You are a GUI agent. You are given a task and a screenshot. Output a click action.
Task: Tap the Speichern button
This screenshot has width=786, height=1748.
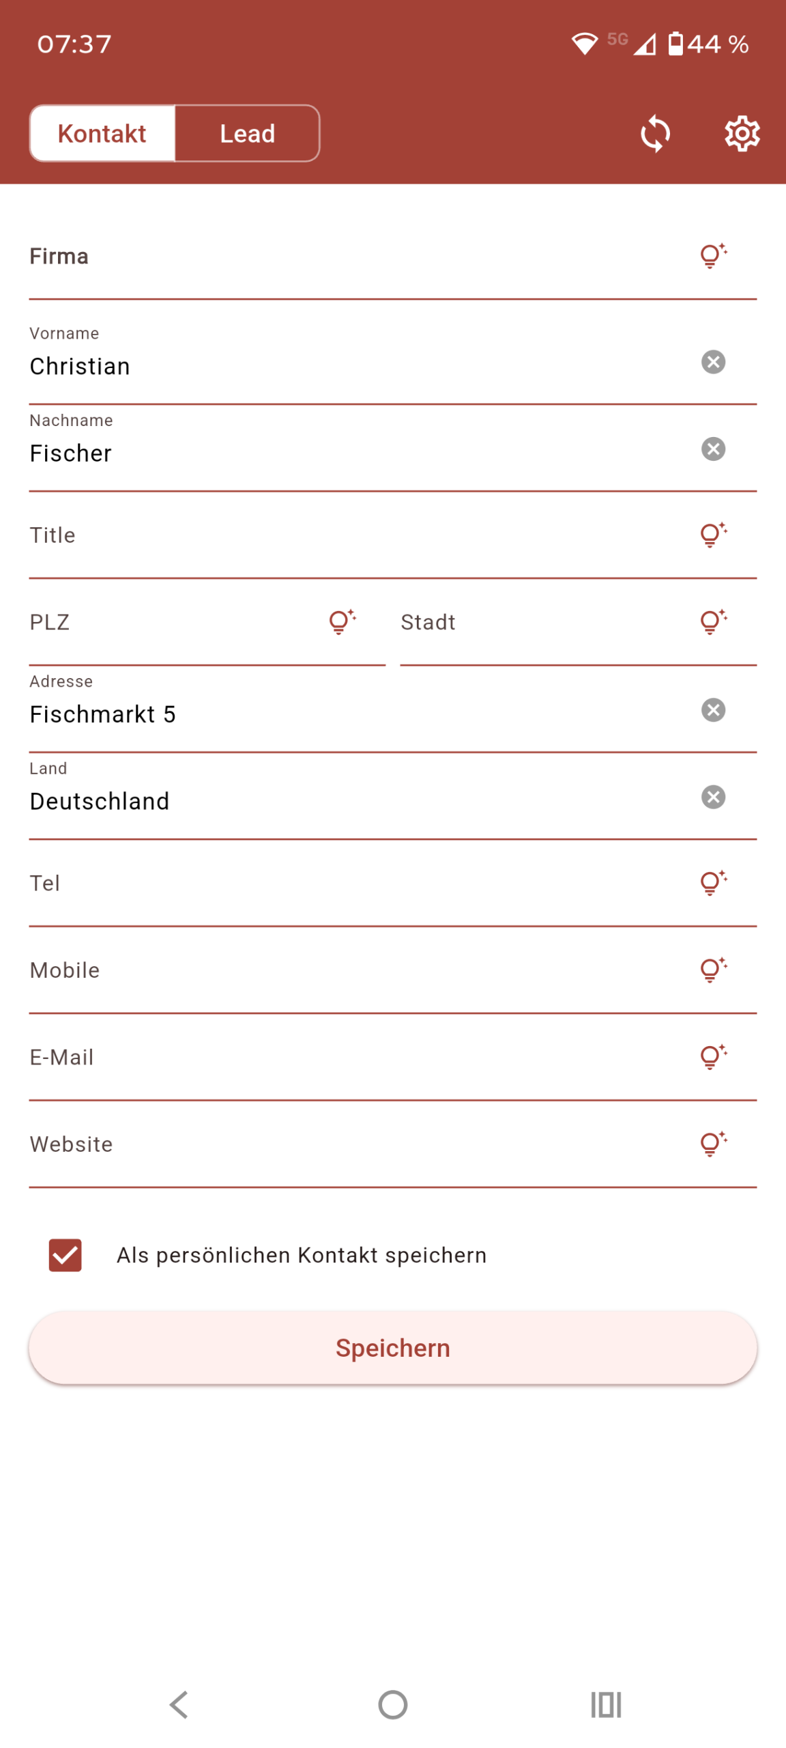coord(393,1348)
